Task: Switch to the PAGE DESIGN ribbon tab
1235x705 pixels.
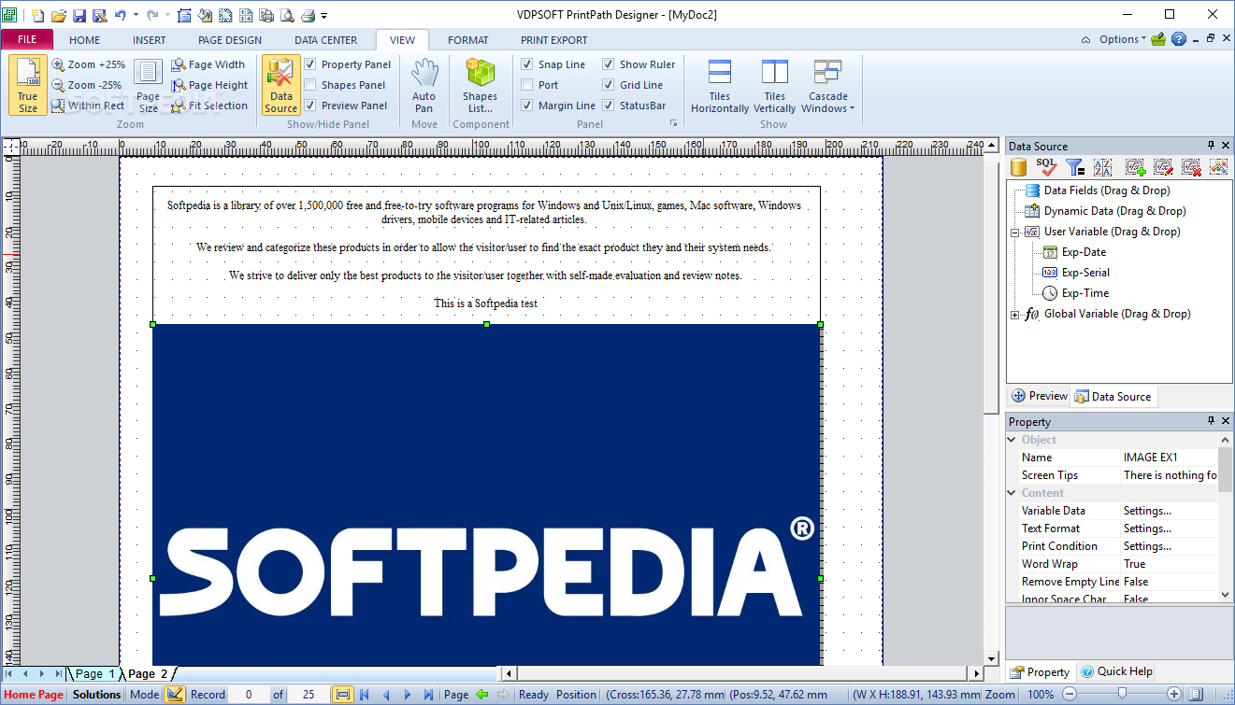Action: click(x=230, y=40)
